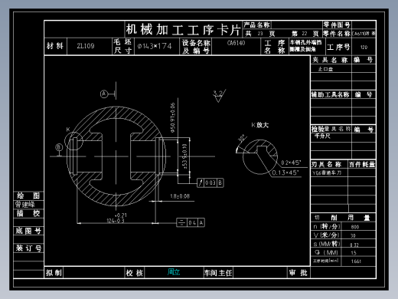Image resolution: width=398 pixels, height=299 pixels.
Task: Select the 检验量具名称 header
Action: (331, 129)
